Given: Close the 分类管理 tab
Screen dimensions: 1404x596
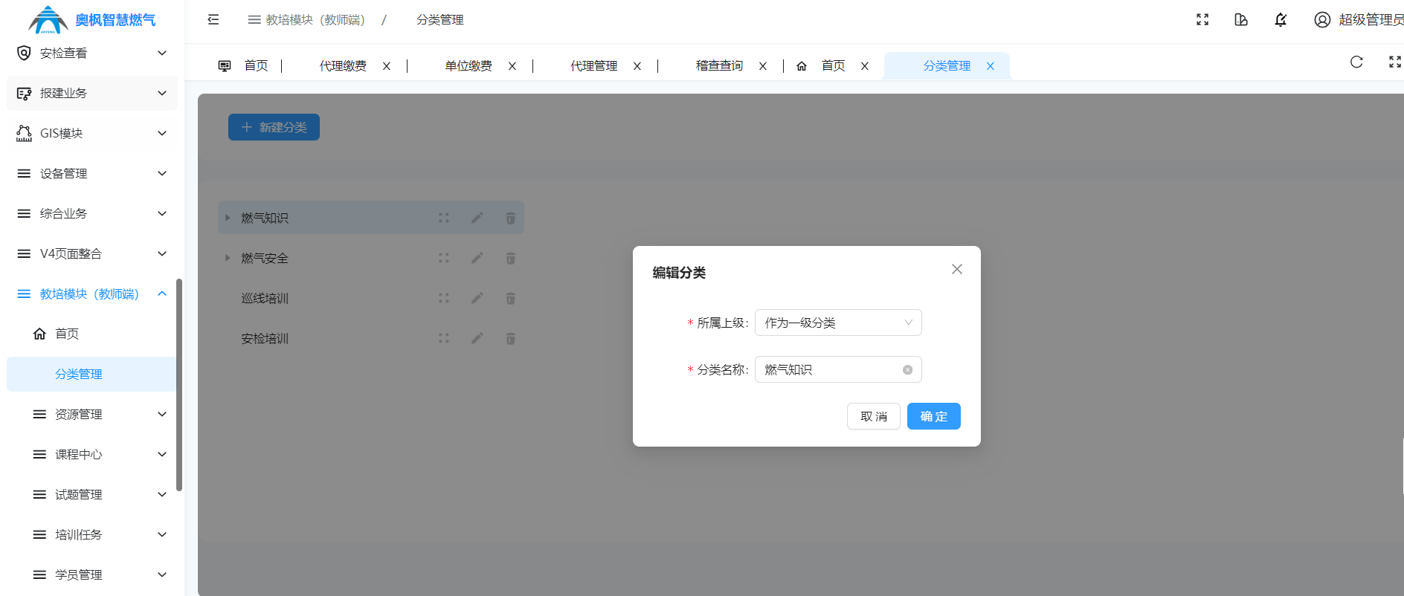Looking at the screenshot, I should (991, 66).
